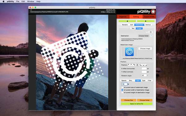
Task: Open the Help menu
Action: 38,2
